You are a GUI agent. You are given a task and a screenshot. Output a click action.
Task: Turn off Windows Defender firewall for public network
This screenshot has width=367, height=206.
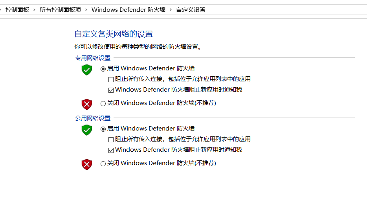103,164
